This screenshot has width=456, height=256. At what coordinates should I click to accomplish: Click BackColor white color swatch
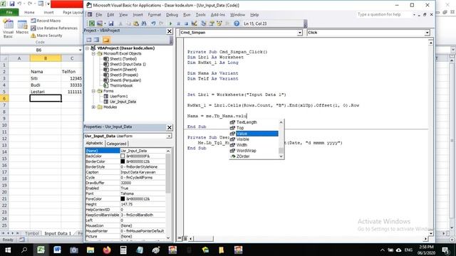pos(123,156)
